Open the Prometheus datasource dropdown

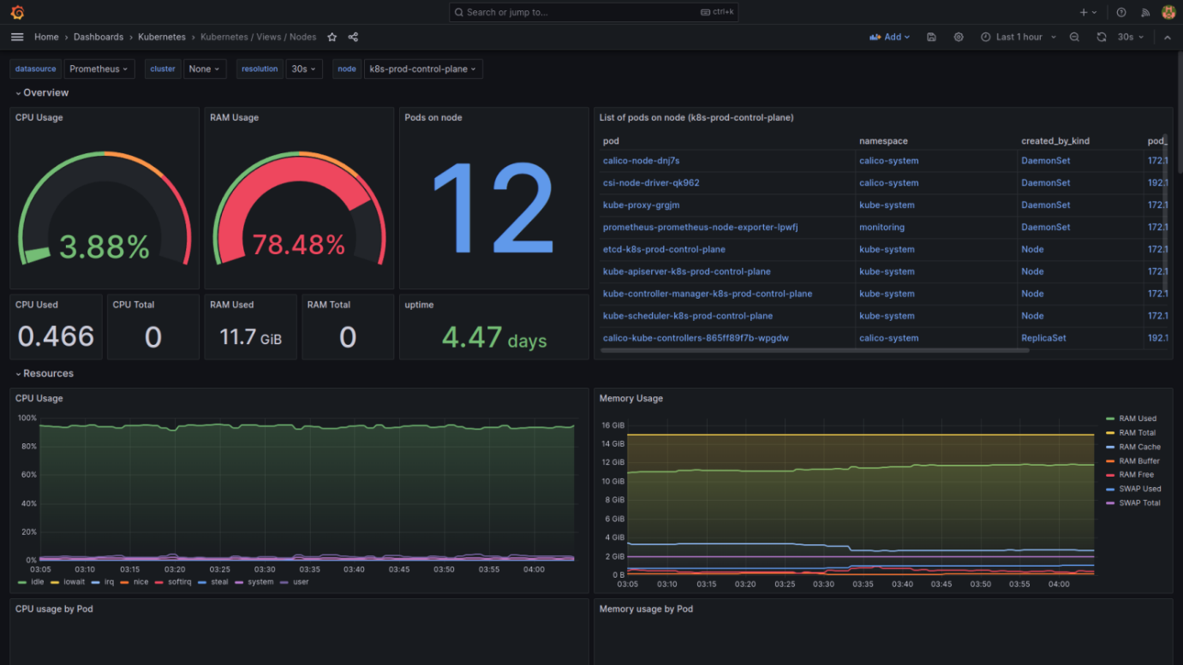99,68
